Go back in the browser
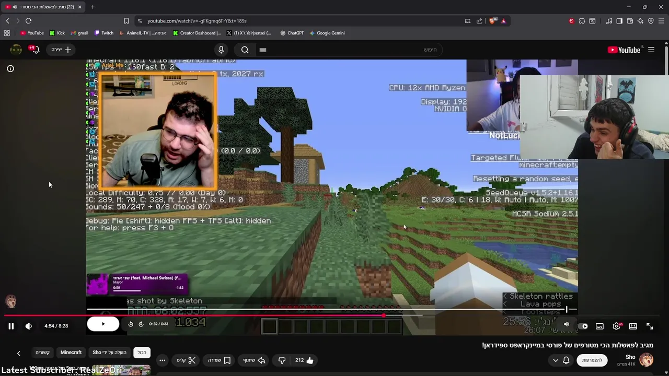Image resolution: width=669 pixels, height=376 pixels. pos(7,21)
